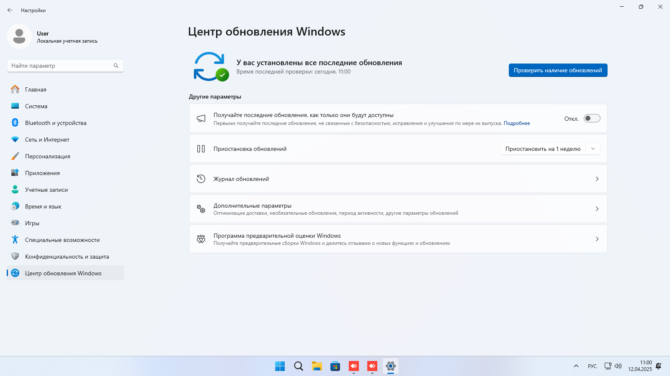The image size is (670, 376).
Task: Click the Приложения apps icon
Action: (x=15, y=173)
